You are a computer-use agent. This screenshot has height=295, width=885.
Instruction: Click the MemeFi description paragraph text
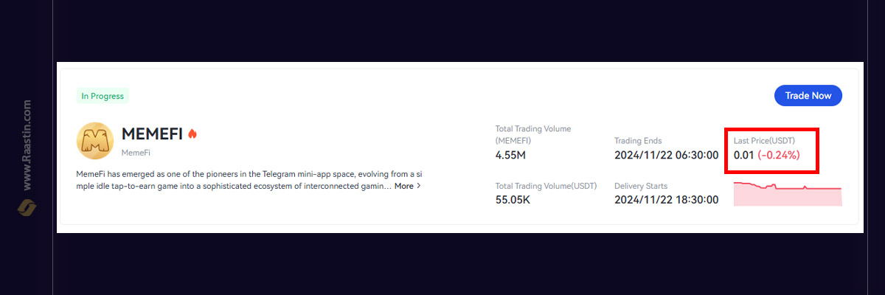coord(251,179)
